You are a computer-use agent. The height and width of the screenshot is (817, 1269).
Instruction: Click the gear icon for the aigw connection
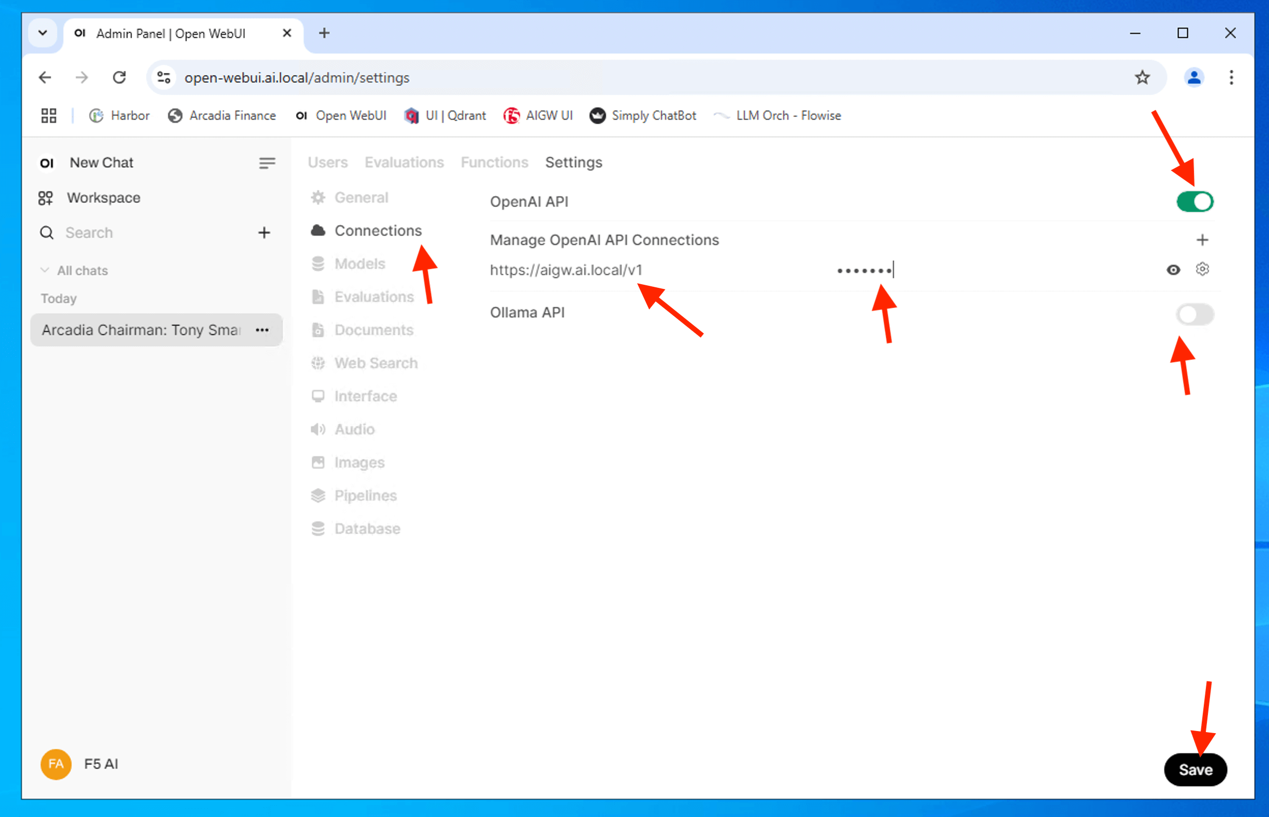1202,270
